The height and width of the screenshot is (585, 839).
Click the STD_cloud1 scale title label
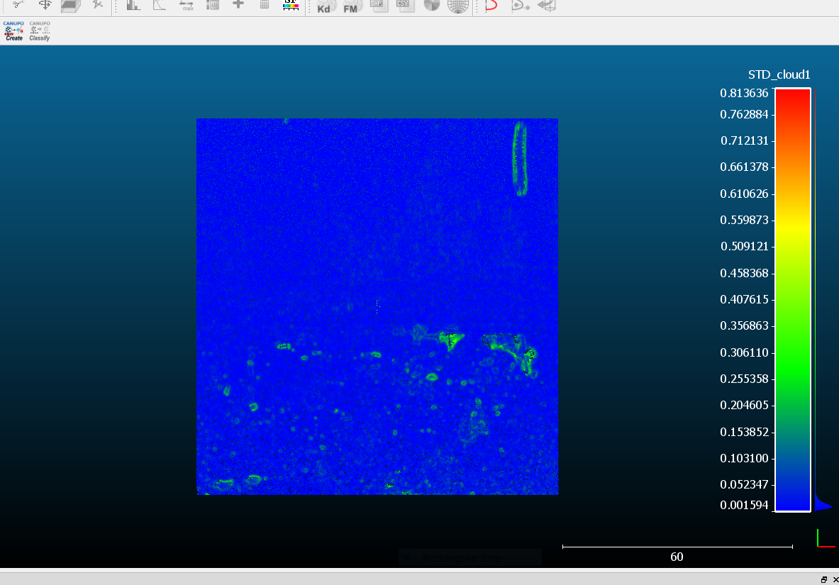779,74
